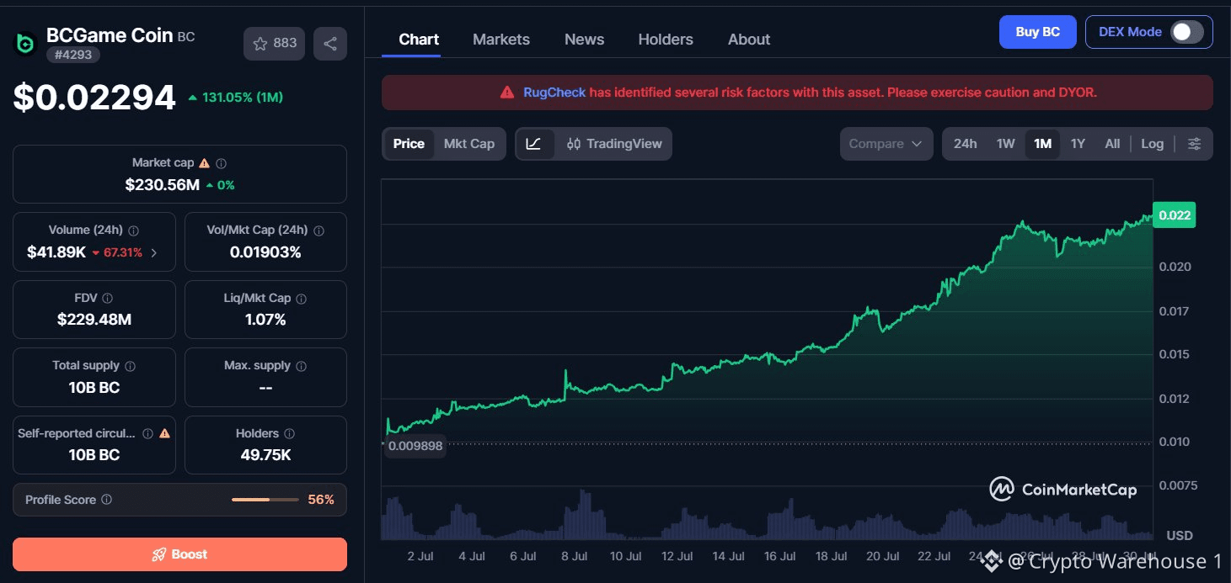
Task: Open the Holders tab
Action: click(666, 40)
